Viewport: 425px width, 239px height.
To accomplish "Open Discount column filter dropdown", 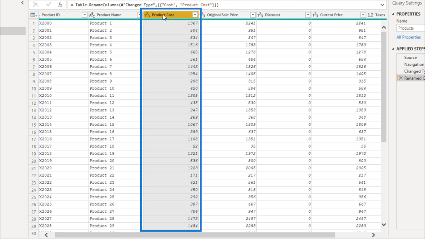I will 308,15.
